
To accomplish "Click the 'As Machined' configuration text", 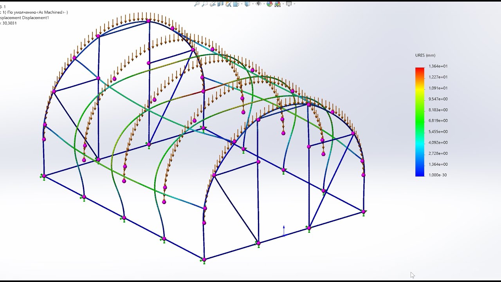I will coord(51,12).
